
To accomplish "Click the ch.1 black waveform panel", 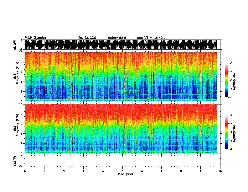I will tap(121, 45).
